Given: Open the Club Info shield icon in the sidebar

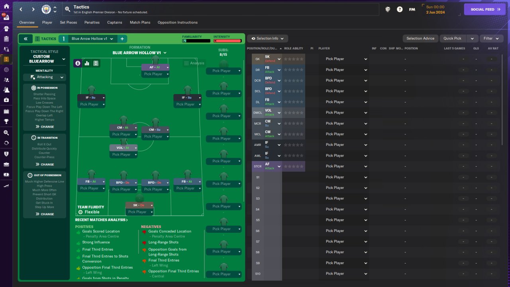Looking at the screenshot, I should tap(6, 154).
